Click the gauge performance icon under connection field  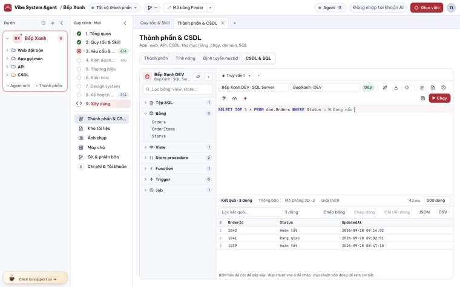click(234, 98)
